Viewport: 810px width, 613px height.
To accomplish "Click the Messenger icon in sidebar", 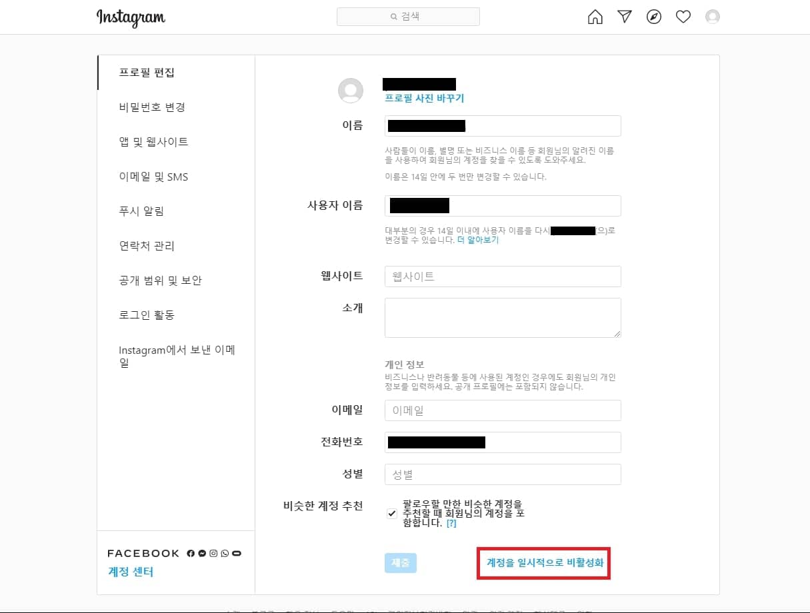I will (x=202, y=553).
